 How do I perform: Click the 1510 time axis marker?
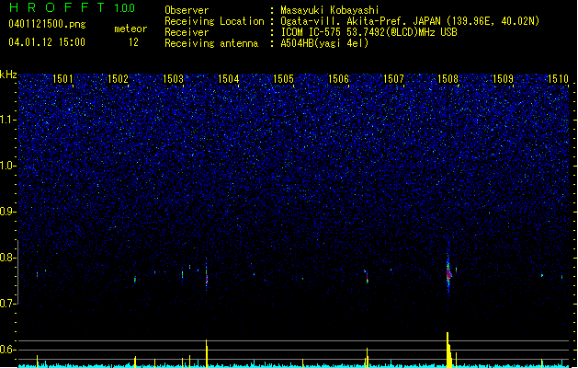point(558,79)
